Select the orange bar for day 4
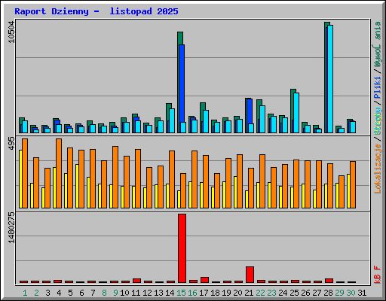The height and width of the screenshot is (301, 386). point(59,173)
